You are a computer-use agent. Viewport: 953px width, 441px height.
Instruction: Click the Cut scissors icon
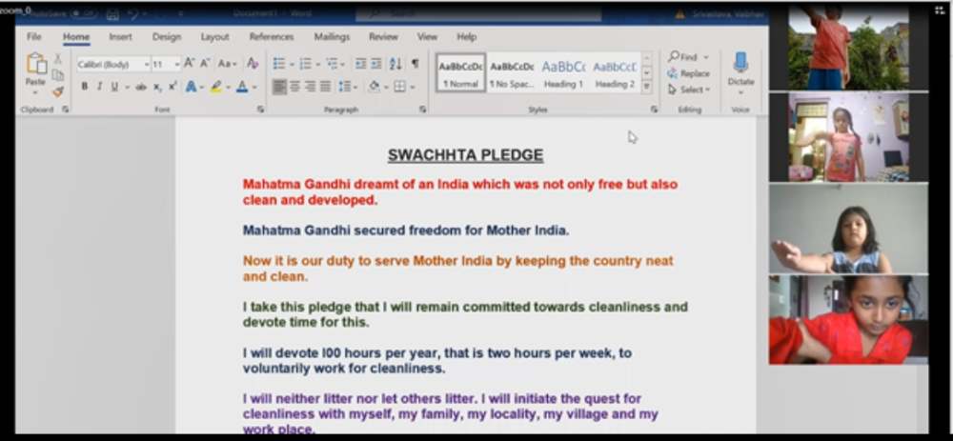coord(58,59)
